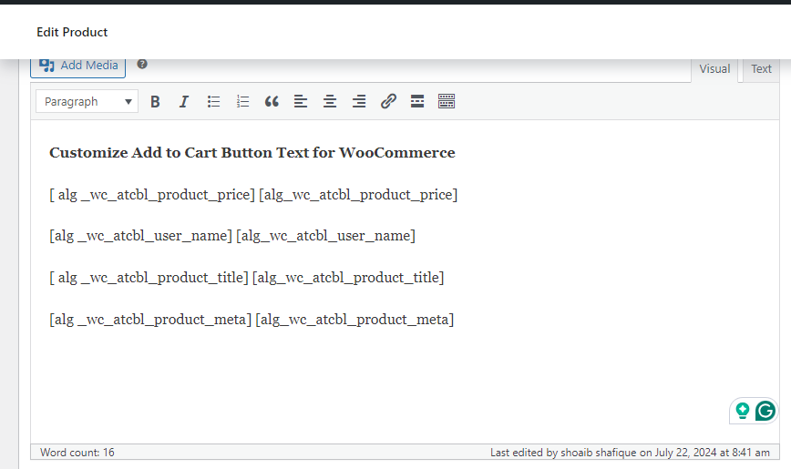The height and width of the screenshot is (469, 791).
Task: Open the help question mark icon
Action: [x=142, y=64]
